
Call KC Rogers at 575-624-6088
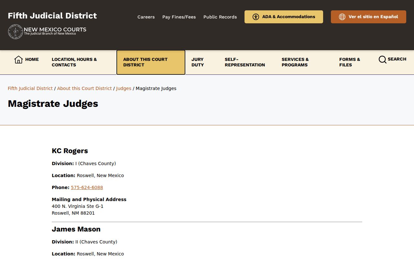coord(87,187)
